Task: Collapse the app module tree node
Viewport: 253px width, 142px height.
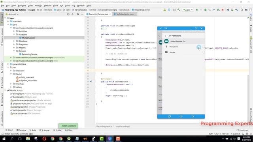Action: point(5,18)
